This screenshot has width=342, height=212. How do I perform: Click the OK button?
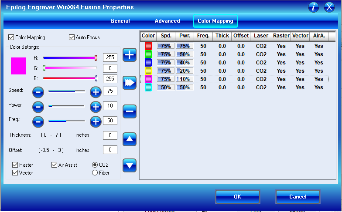[x=238, y=197]
